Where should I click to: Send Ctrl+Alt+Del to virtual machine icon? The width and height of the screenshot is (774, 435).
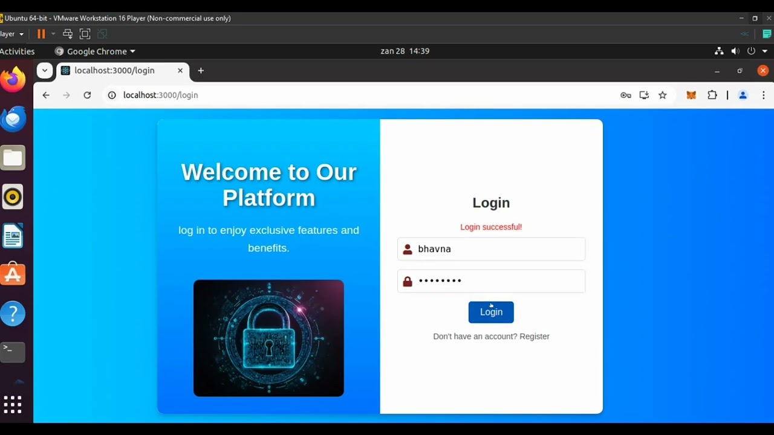click(x=68, y=34)
